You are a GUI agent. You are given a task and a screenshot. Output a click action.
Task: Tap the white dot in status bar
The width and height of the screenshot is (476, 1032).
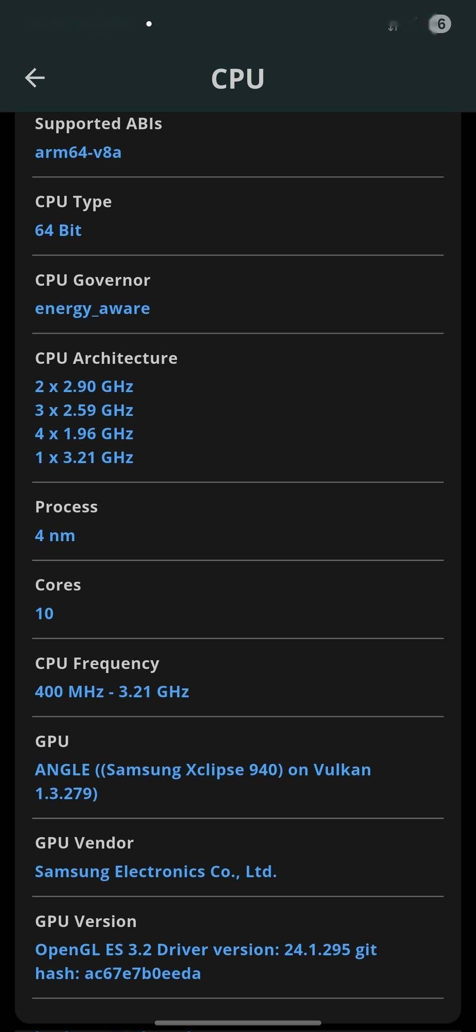pos(149,24)
